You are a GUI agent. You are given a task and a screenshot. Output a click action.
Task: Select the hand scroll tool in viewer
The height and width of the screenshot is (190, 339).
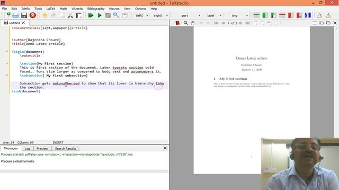coord(192,23)
